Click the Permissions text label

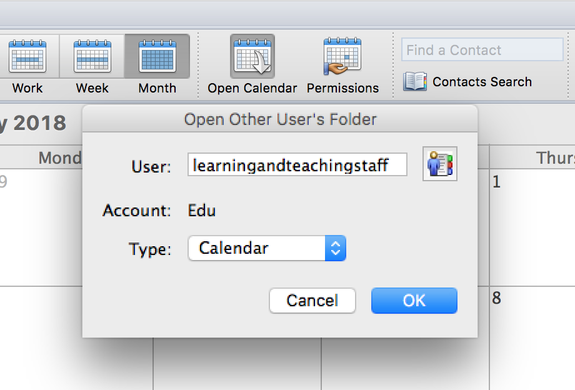(342, 88)
